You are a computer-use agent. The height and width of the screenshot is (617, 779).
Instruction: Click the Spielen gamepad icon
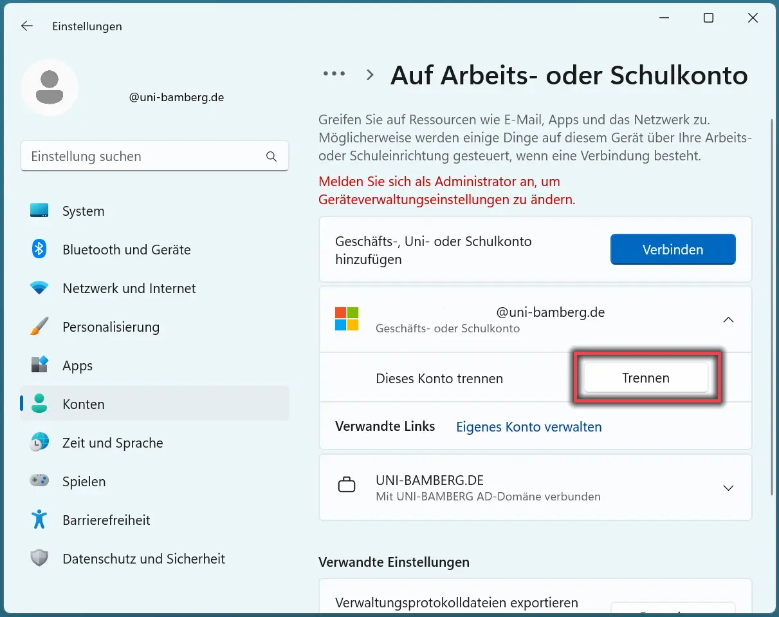click(39, 480)
